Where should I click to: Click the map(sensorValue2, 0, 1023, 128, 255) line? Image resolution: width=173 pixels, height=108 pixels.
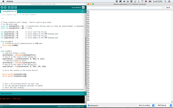24,67
